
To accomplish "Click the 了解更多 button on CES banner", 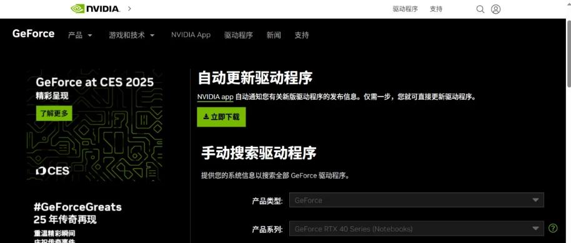I will (x=54, y=113).
